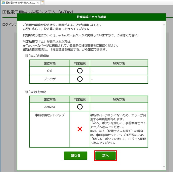Click the line 判定結果で「△」が表示された方は
Viewport: 173px width, 172px height.
(x=47, y=42)
